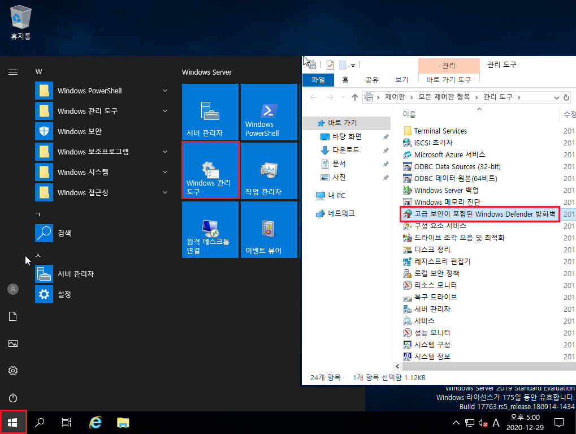The height and width of the screenshot is (434, 576).
Task: Click 제어판 in the address breadcrumb
Action: 395,97
